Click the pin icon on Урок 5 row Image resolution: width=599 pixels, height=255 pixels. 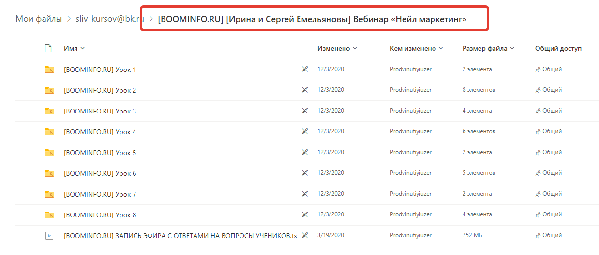pos(305,152)
